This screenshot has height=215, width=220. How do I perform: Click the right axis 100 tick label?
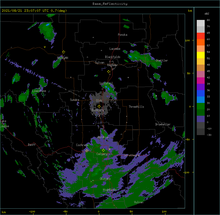click(x=187, y=40)
